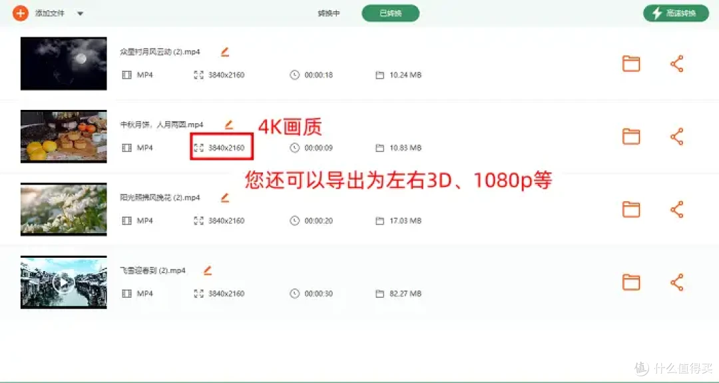
Task: Share the 17.03 MB flower video
Action: coord(677,210)
